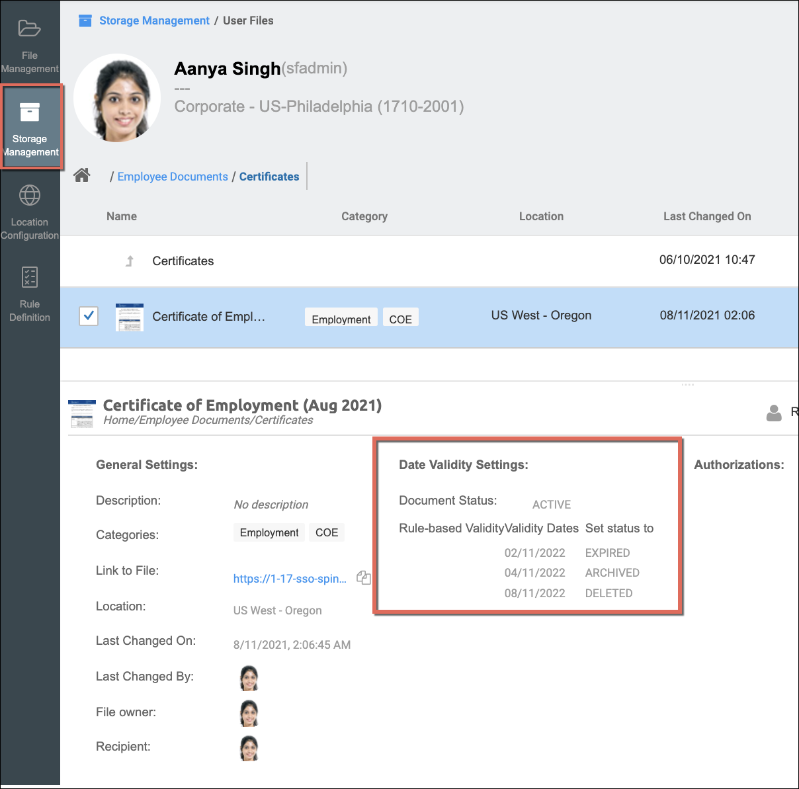799x789 pixels.
Task: Open Rule Definition checklist icon
Action: [30, 277]
